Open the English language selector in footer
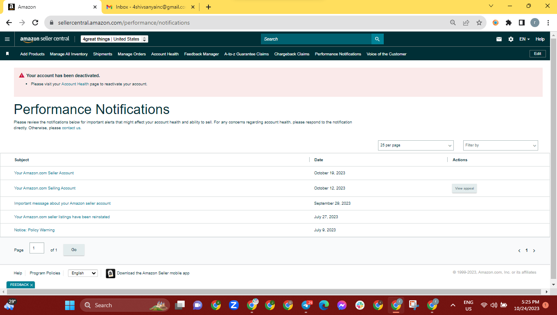 [x=83, y=273]
